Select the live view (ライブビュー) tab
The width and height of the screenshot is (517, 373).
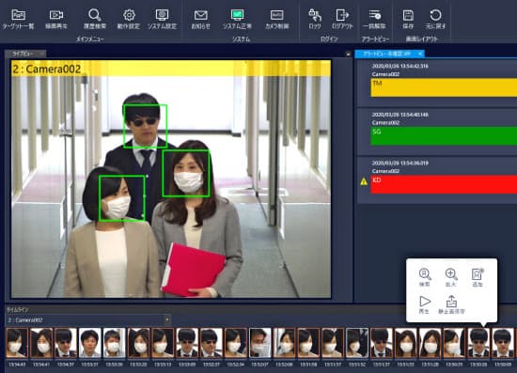(23, 54)
